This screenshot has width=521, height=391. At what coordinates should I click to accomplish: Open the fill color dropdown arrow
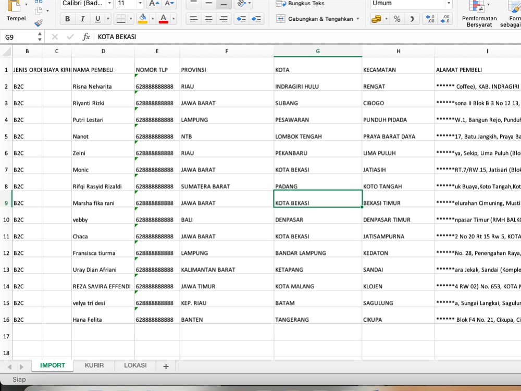click(153, 19)
